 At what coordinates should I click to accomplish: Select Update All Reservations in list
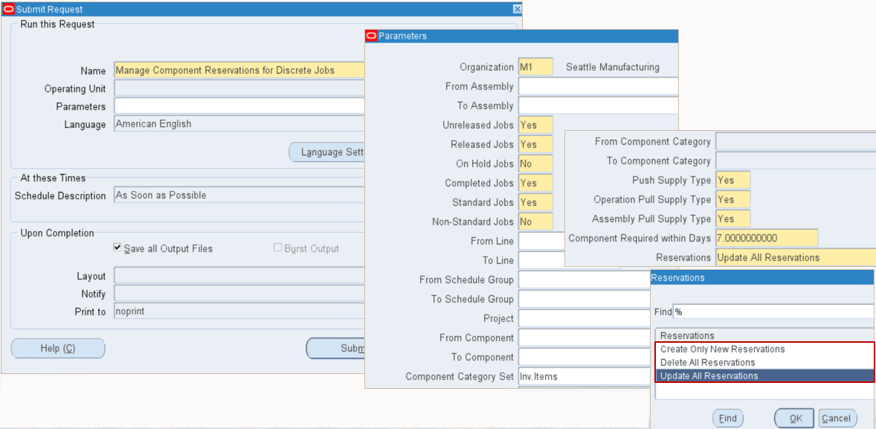coord(764,376)
